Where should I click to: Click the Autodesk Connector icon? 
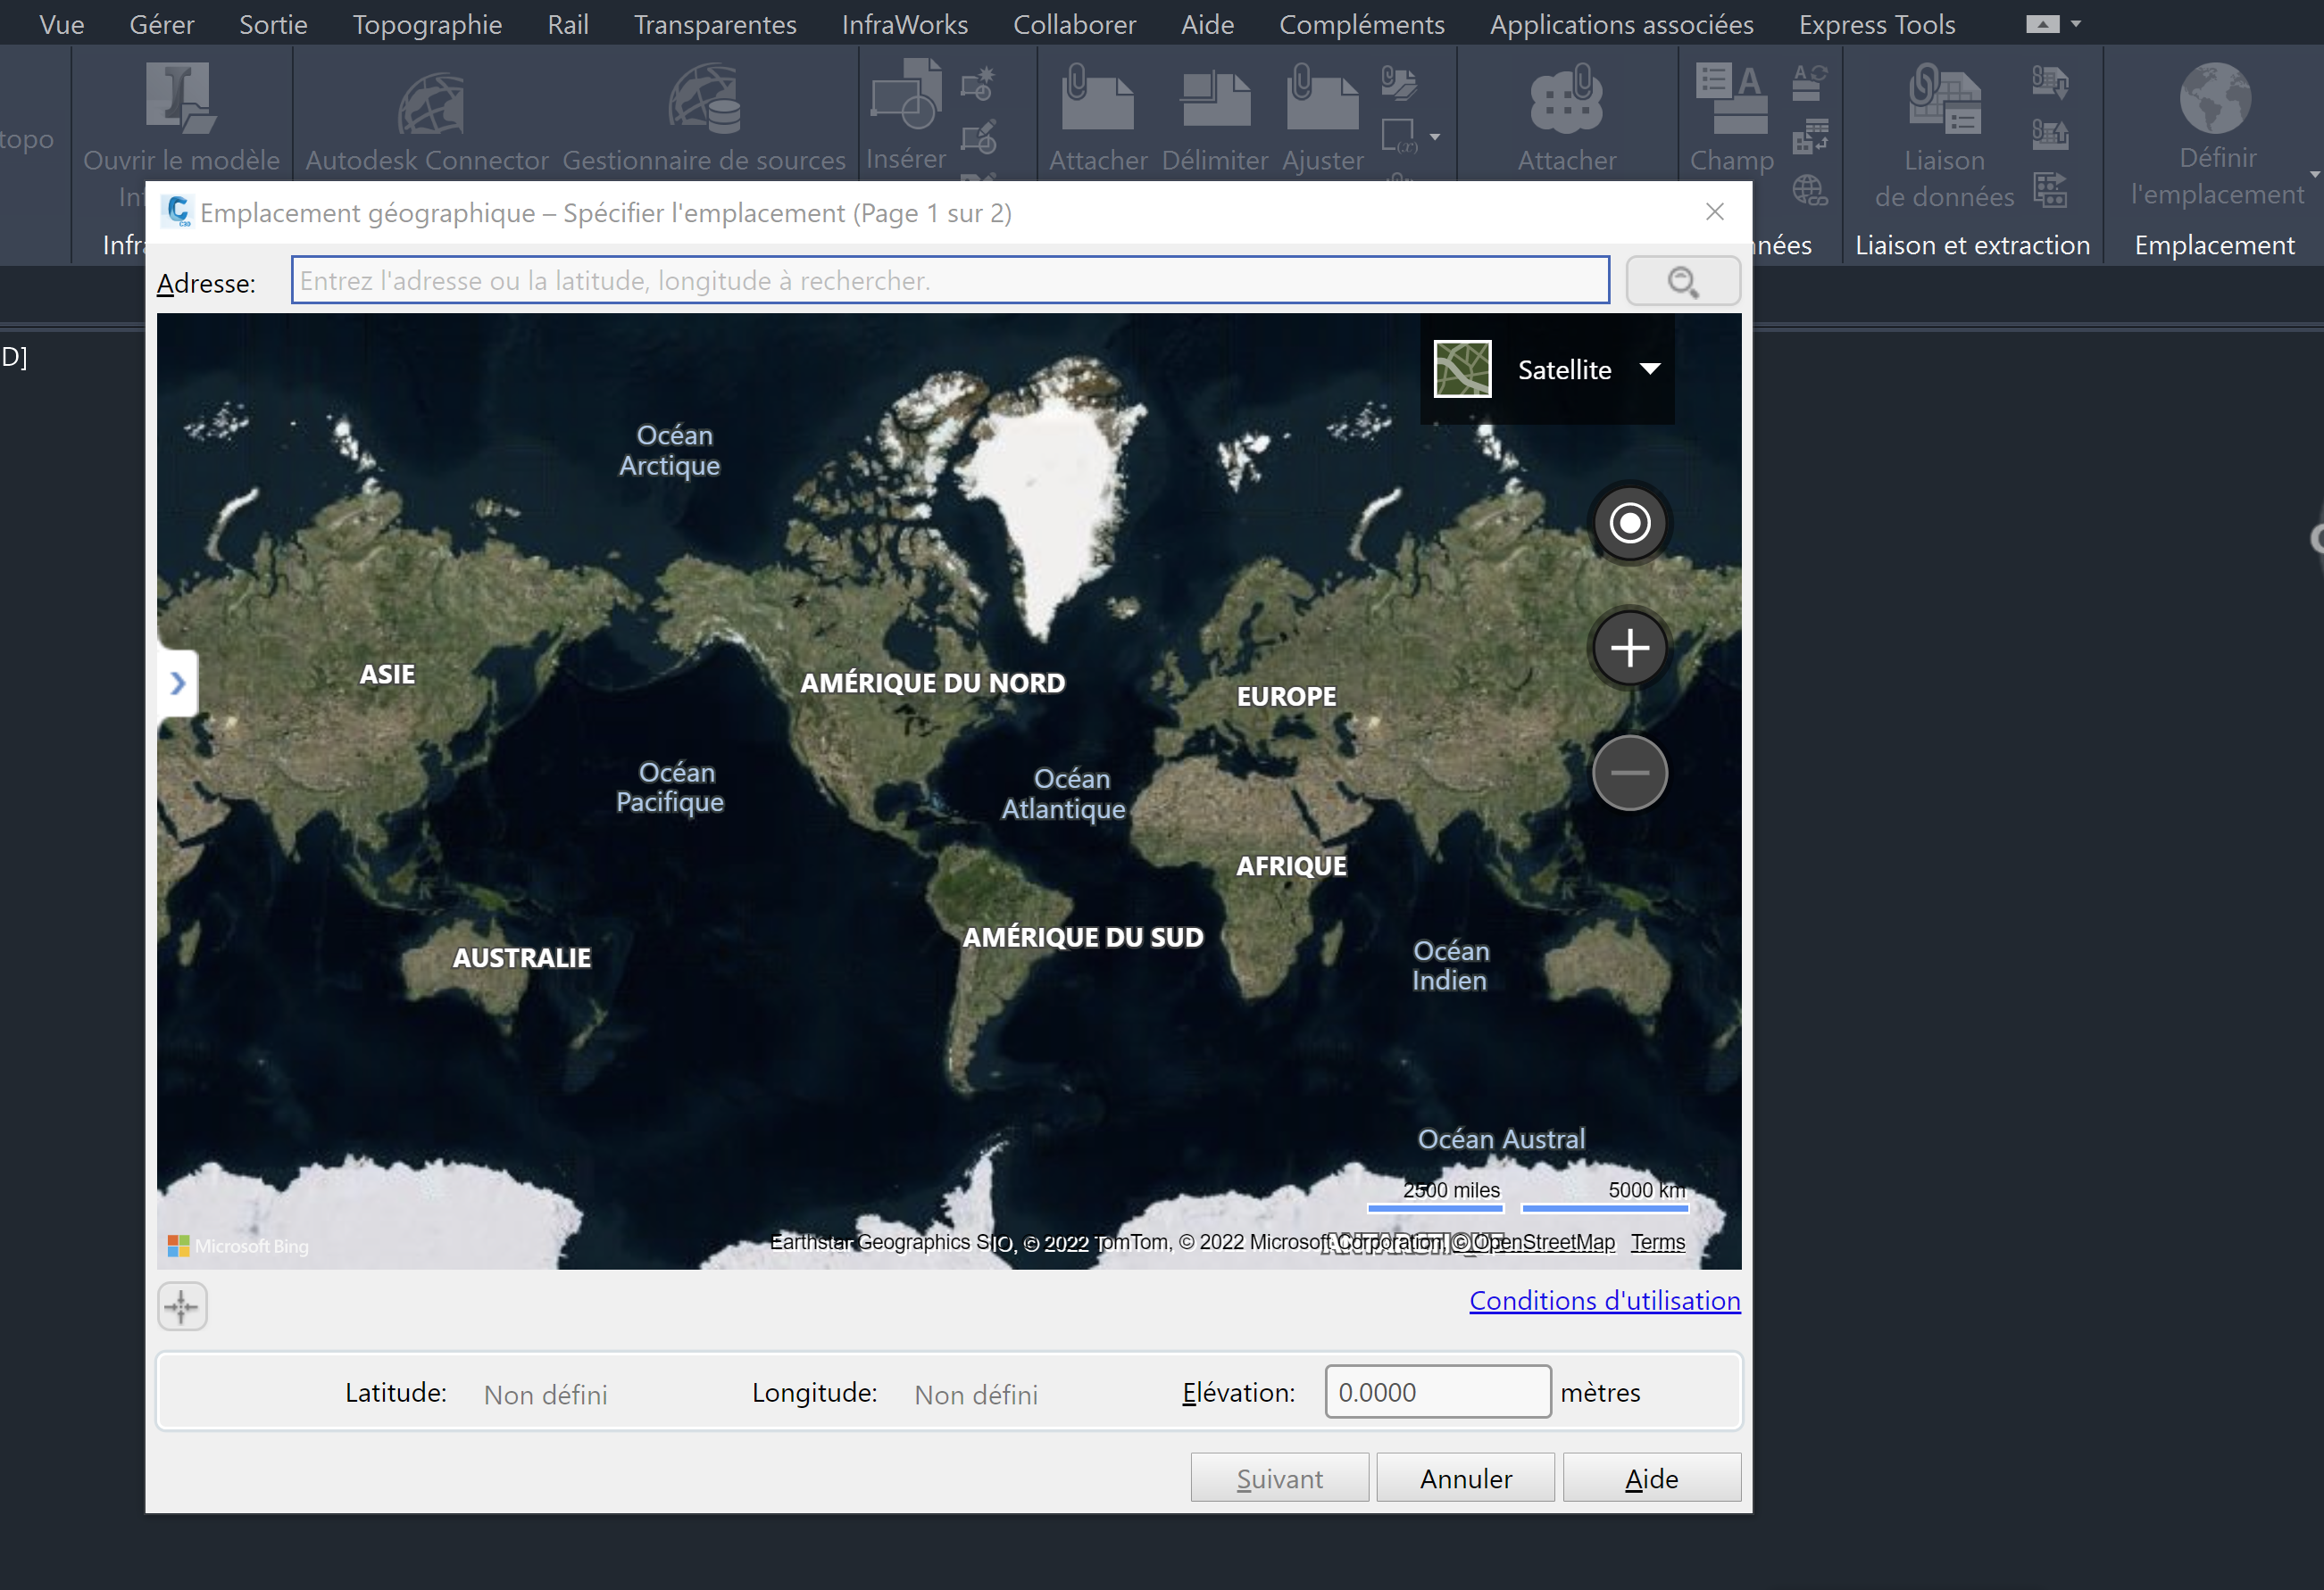(x=429, y=103)
